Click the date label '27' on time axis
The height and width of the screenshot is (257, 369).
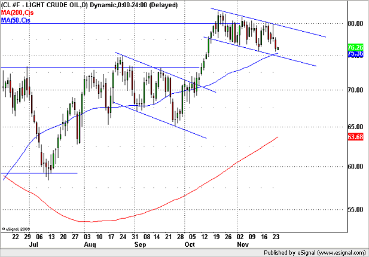point(75,237)
